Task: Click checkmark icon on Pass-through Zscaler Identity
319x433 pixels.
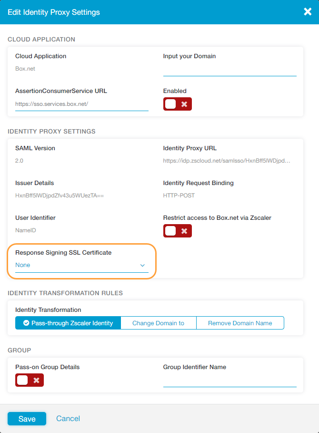Action: pos(26,323)
